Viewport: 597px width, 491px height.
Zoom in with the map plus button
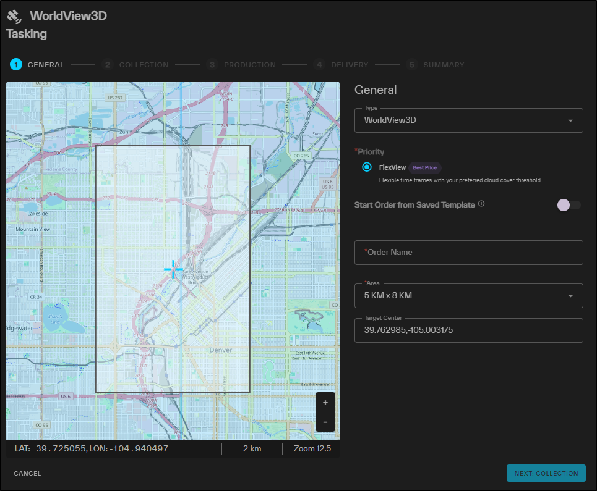click(x=325, y=403)
